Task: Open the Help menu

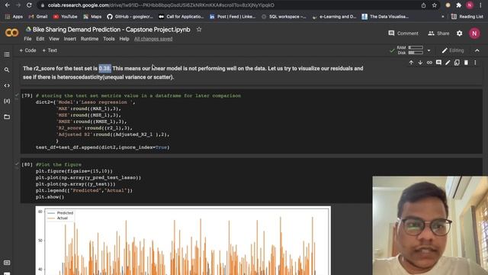Action: [x=124, y=39]
